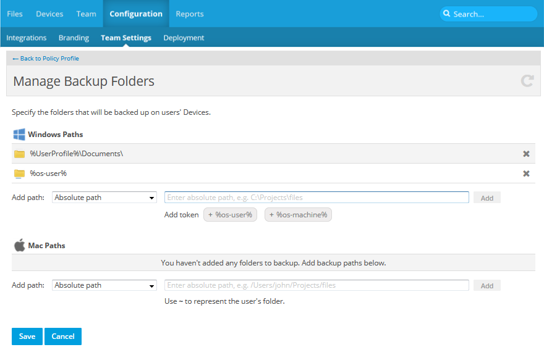Click the folder icon for %os-user%
Image resolution: width=544 pixels, height=355 pixels.
tap(19, 173)
